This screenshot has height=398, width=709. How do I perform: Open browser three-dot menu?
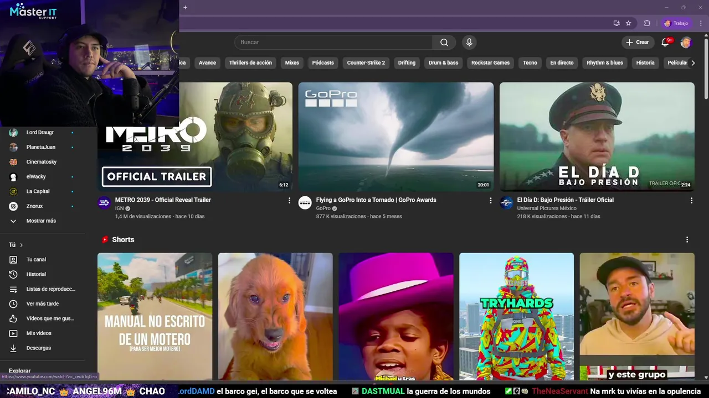tap(701, 23)
